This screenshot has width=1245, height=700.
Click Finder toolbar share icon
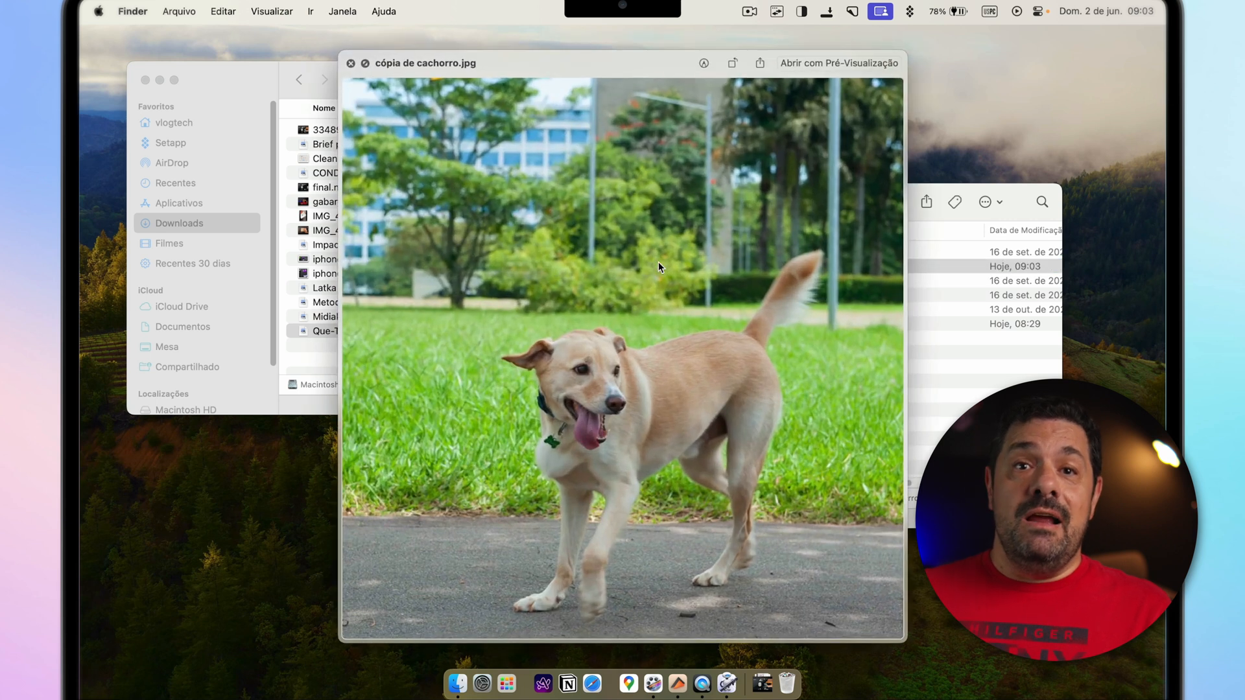(x=927, y=202)
